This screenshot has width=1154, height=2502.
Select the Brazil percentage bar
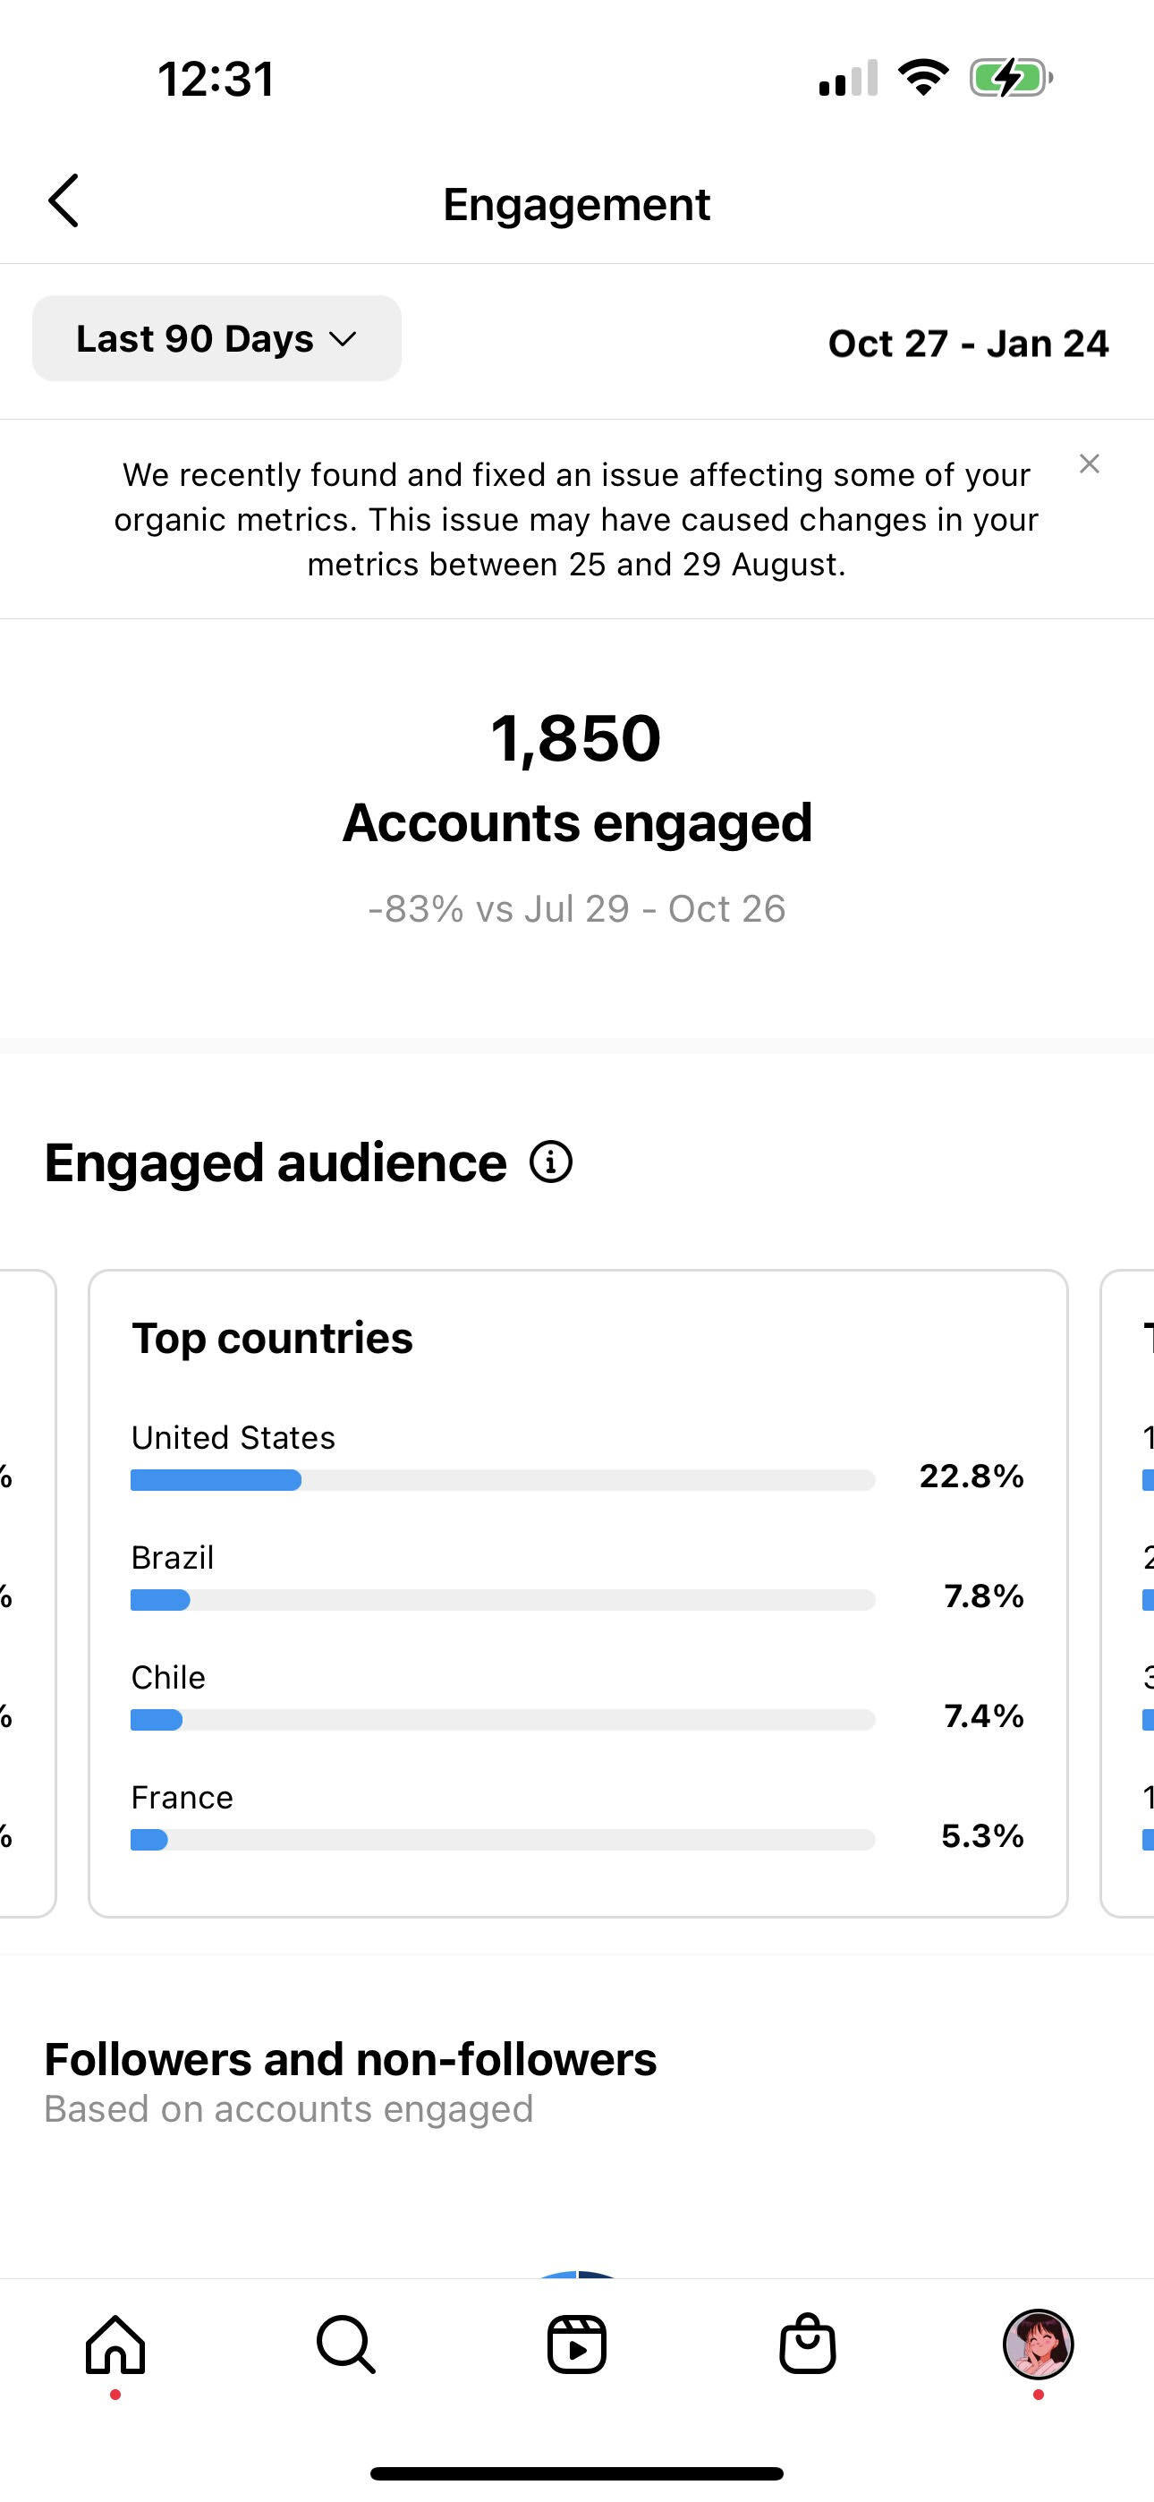pos(503,1600)
